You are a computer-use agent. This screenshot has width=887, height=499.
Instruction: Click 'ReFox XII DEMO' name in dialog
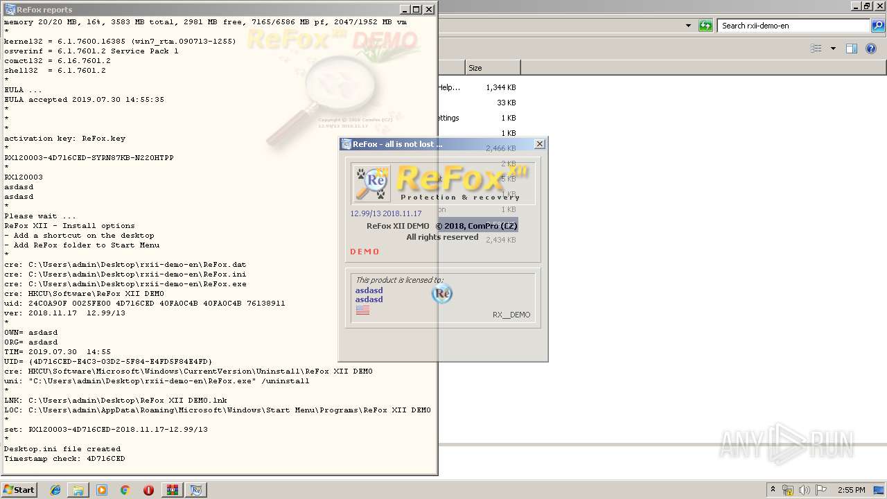tap(398, 226)
